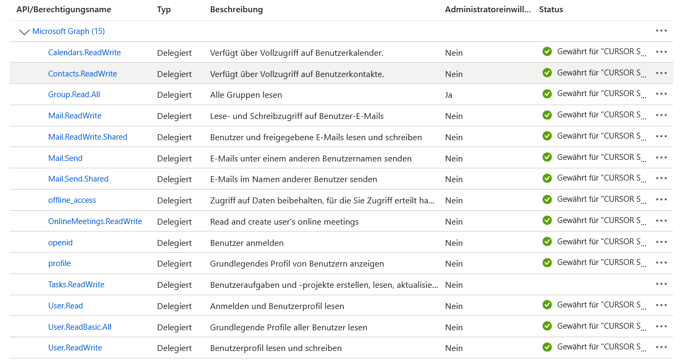Screen dimensions: 688x360
Task: Open ellipsis menu for Tasks.ReadWrite row
Action: tap(661, 284)
